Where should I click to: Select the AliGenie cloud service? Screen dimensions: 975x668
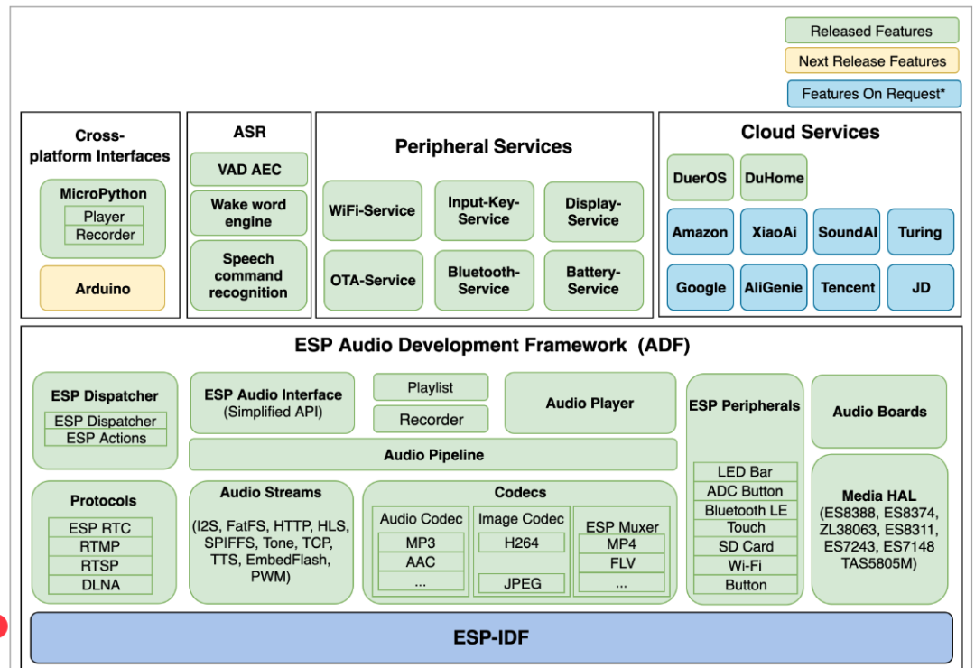774,287
